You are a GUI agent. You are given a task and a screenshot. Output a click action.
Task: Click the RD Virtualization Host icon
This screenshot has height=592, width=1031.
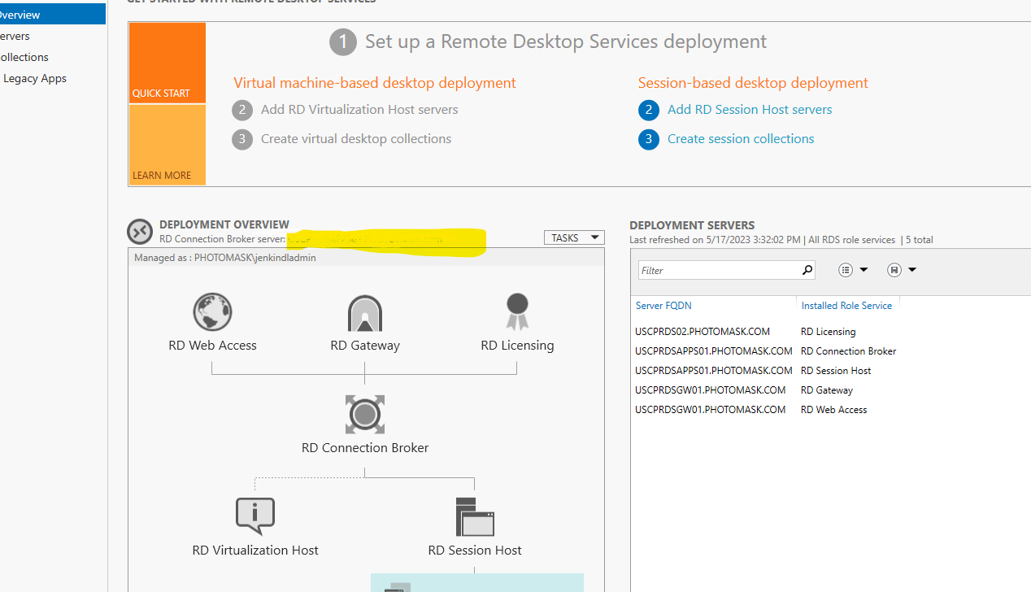(255, 516)
